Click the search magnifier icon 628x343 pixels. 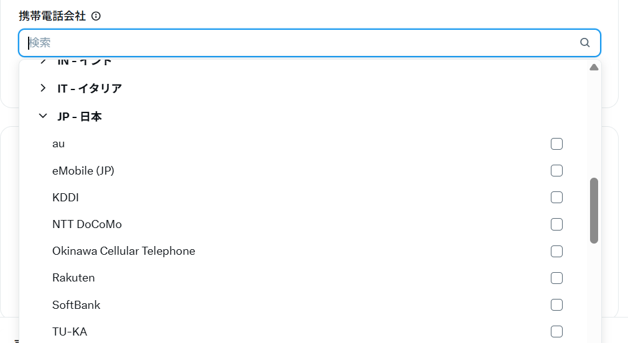pyautogui.click(x=584, y=43)
